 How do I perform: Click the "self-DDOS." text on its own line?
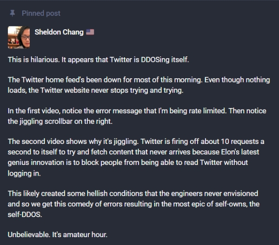coord(25,215)
